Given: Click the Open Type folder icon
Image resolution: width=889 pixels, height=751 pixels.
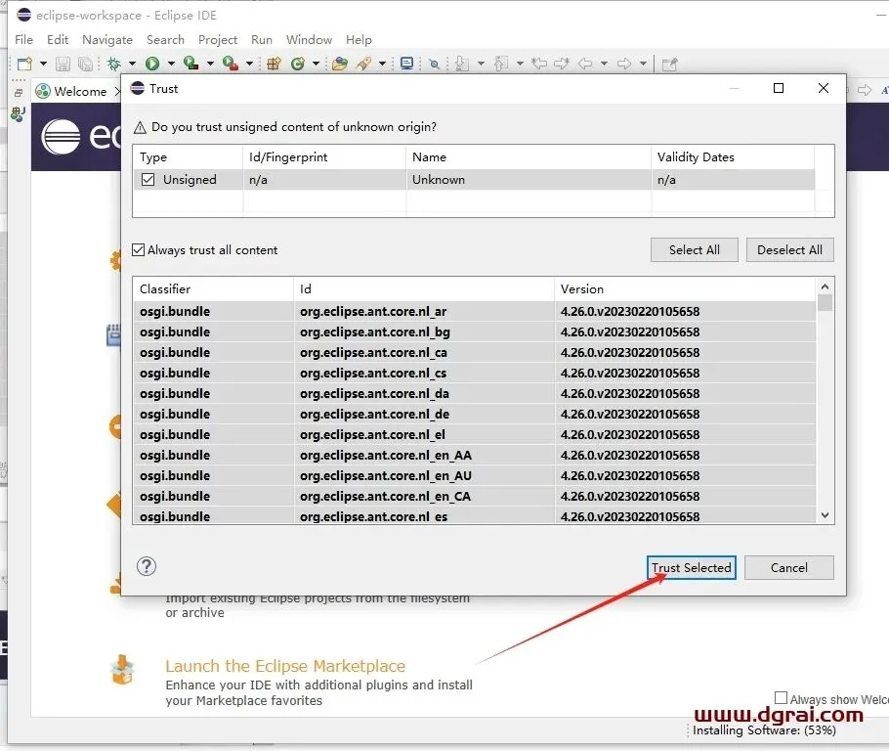Looking at the screenshot, I should (x=340, y=64).
